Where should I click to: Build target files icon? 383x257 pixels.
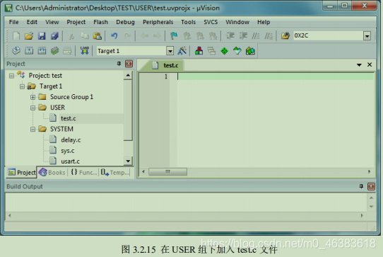click(29, 51)
